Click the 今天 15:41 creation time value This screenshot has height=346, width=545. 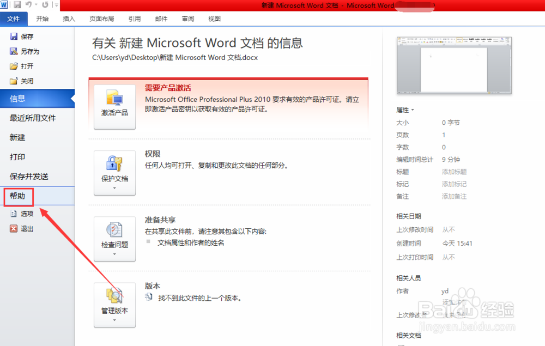click(x=457, y=244)
